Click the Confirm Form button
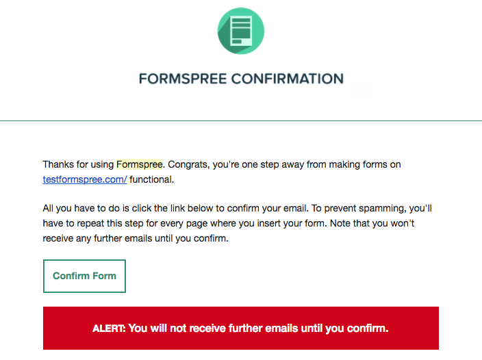The image size is (482, 360). tap(84, 276)
